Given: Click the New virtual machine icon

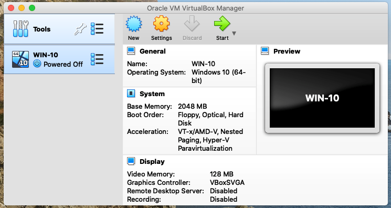Looking at the screenshot, I should point(134,24).
